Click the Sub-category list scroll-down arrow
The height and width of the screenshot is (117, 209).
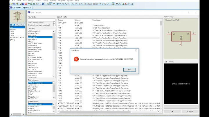click(54, 98)
